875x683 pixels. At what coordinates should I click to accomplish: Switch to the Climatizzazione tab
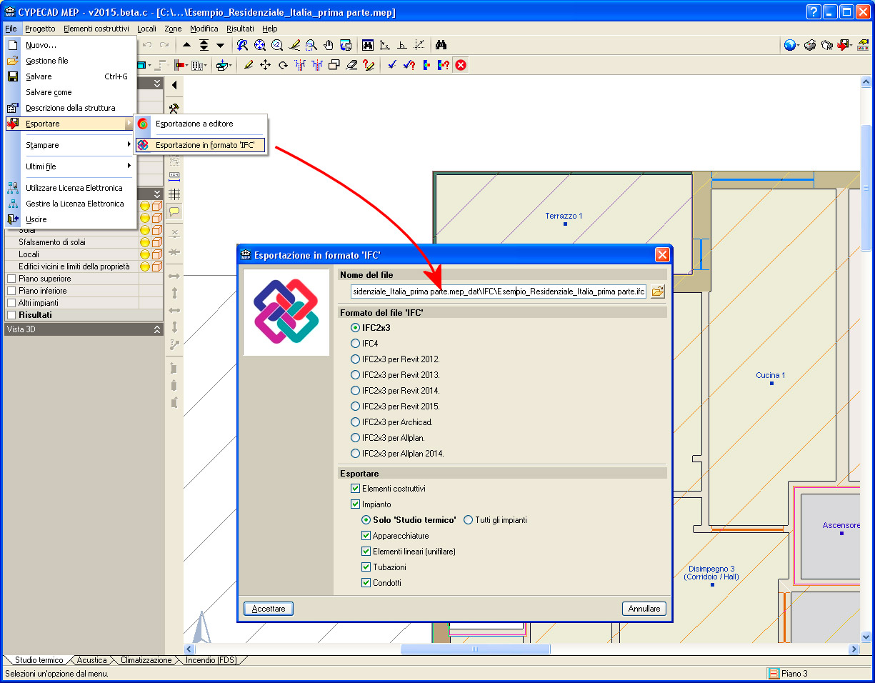pyautogui.click(x=146, y=661)
